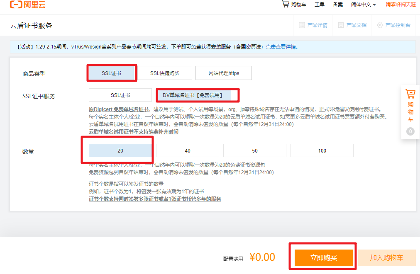Choose DV单域名证书【免费试用】 option

click(x=194, y=95)
